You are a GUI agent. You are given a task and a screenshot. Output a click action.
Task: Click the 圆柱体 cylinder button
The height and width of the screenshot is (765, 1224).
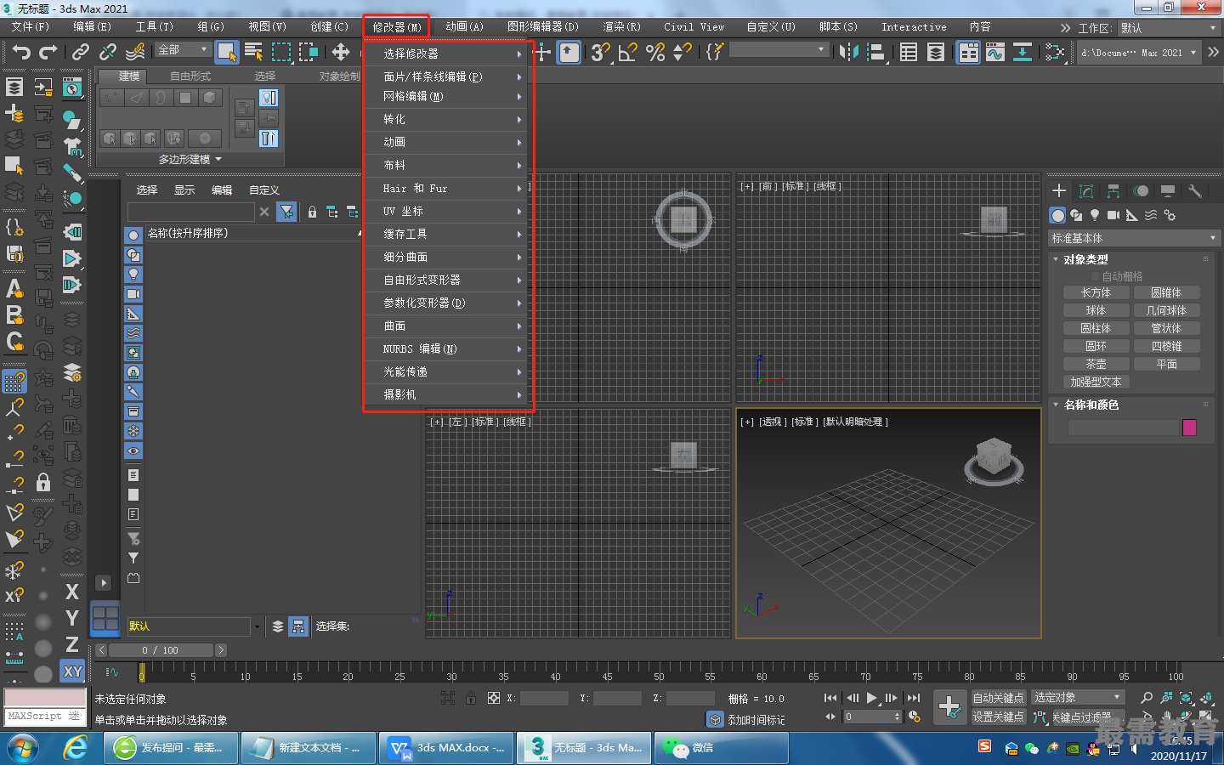[x=1096, y=328]
